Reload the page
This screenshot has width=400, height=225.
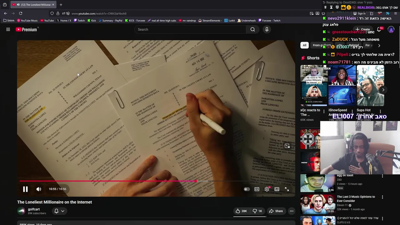coord(21,13)
